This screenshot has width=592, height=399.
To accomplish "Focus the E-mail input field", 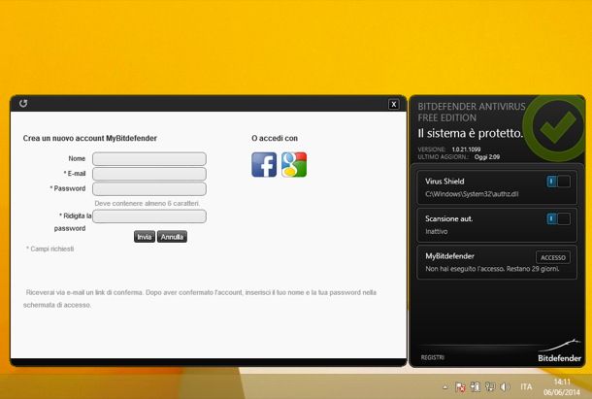I will pos(149,174).
